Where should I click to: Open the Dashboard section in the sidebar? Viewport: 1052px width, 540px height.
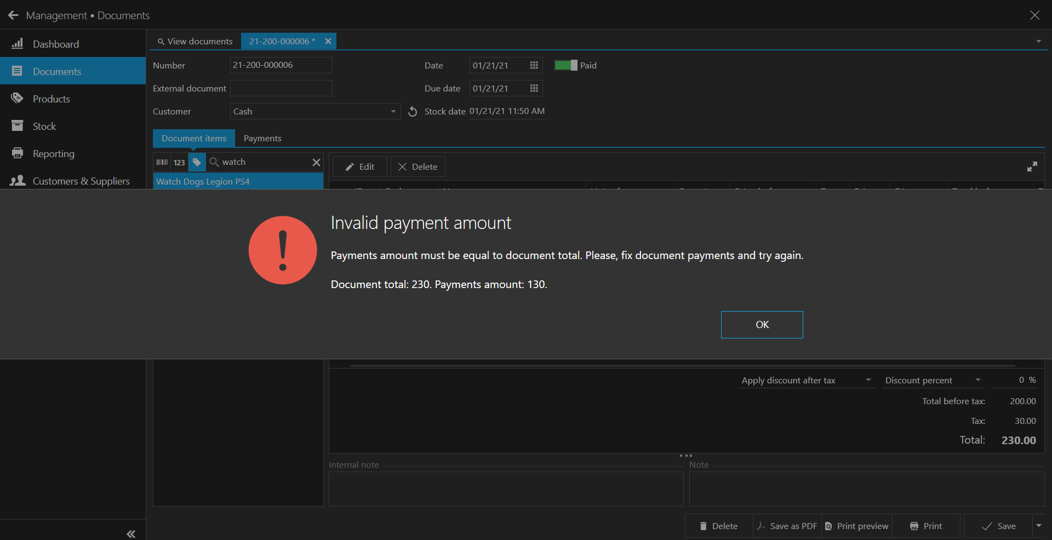[55, 44]
